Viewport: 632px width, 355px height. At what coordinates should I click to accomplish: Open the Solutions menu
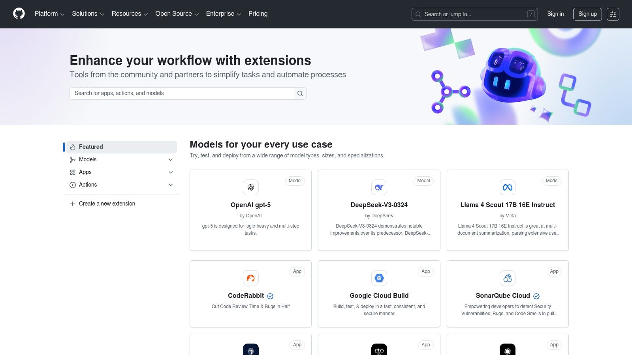85,14
